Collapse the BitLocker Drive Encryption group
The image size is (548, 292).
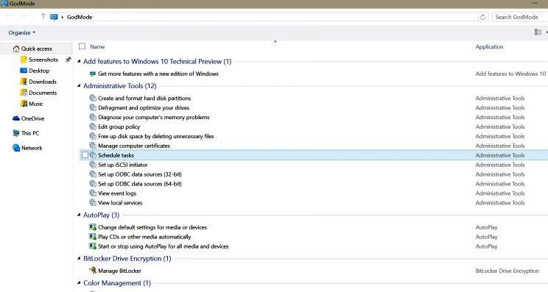click(79, 258)
